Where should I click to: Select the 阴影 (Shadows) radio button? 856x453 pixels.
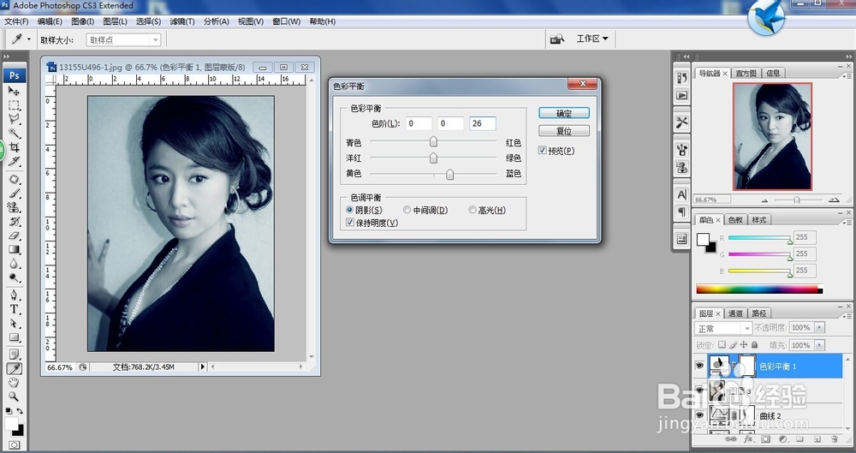pyautogui.click(x=350, y=210)
